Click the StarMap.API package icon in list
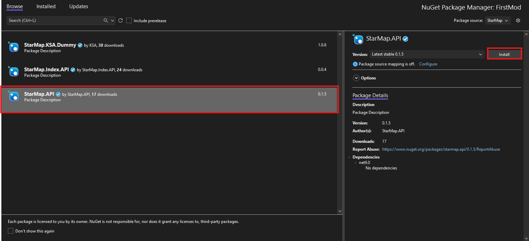Screen dimensions: 529x241 click(x=14, y=96)
